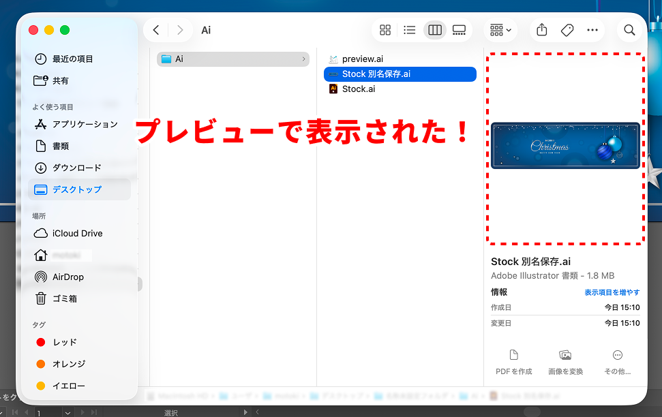662x417 pixels.
Task: Go forward with the right chevron button
Action: (x=180, y=30)
